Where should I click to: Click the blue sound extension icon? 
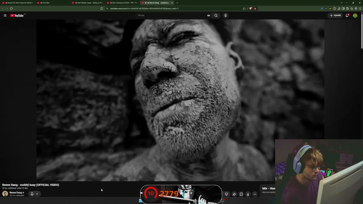(x=322, y=8)
